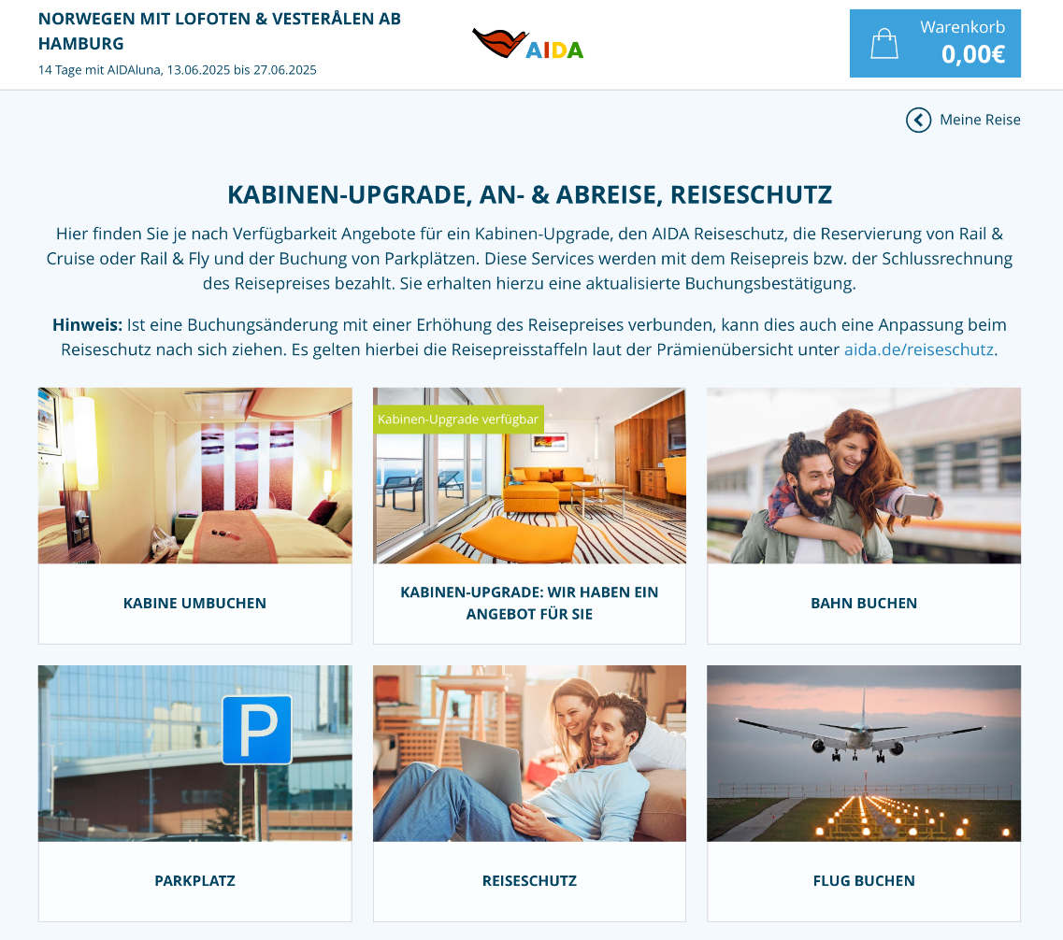Viewport: 1063px width, 940px height.
Task: Choose the Parkplatz tile label
Action: [x=194, y=881]
